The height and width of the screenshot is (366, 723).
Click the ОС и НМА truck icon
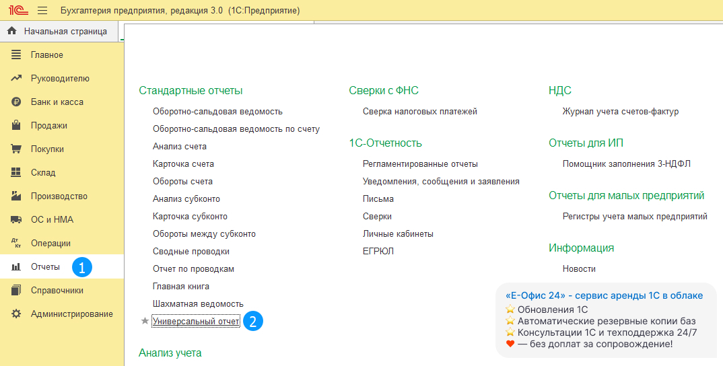click(x=16, y=220)
